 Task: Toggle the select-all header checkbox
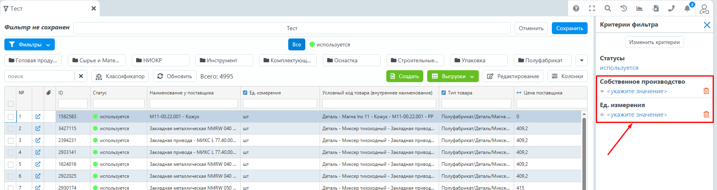(x=11, y=104)
